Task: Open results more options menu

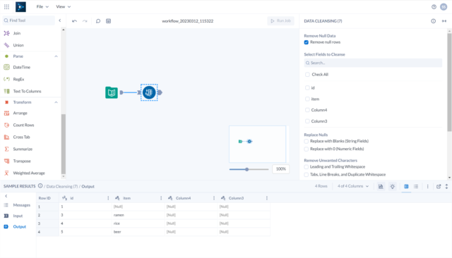Action: (x=428, y=186)
